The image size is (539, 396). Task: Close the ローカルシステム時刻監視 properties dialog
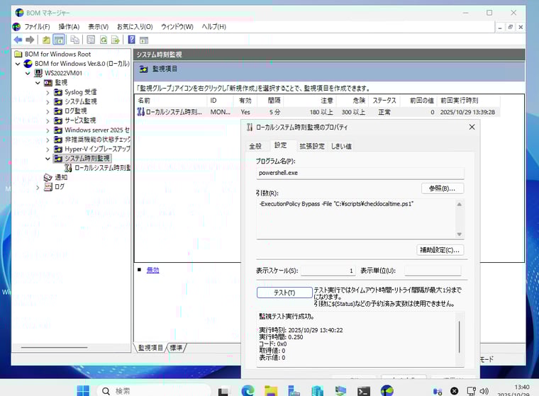pos(472,127)
